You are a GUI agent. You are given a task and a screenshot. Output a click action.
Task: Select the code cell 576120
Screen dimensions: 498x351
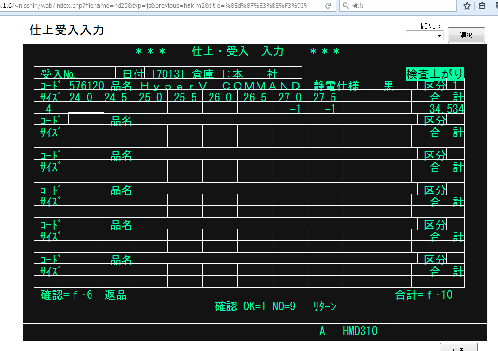click(86, 86)
